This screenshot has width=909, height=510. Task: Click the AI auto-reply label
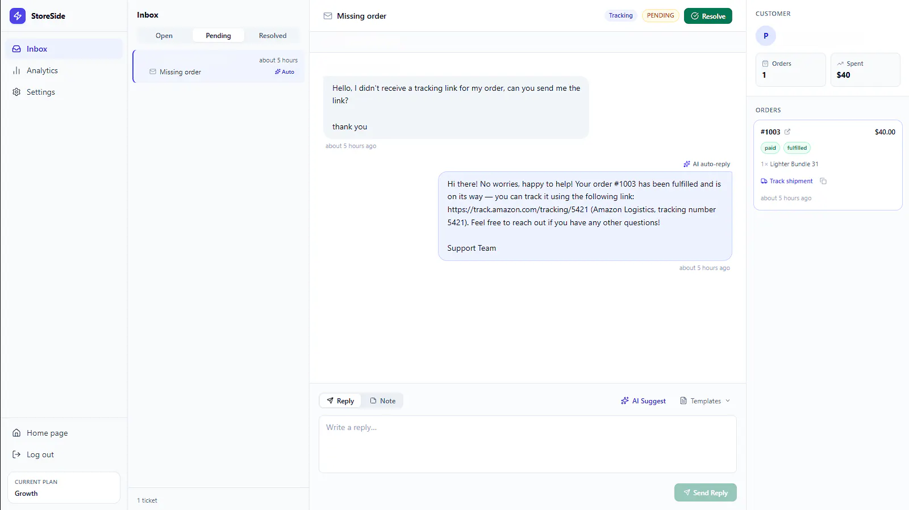707,164
